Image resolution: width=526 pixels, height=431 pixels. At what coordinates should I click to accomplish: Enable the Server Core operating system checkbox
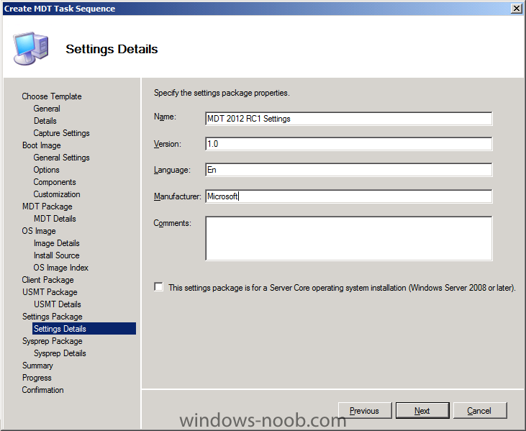coord(159,287)
